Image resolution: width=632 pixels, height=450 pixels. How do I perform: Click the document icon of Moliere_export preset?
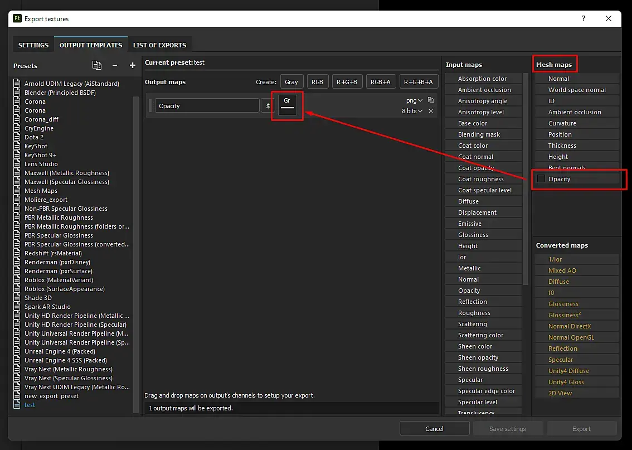point(17,200)
